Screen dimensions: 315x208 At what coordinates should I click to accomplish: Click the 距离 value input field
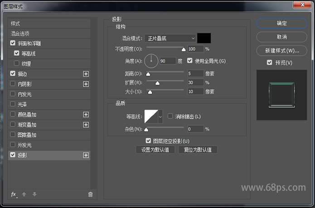click(195, 73)
